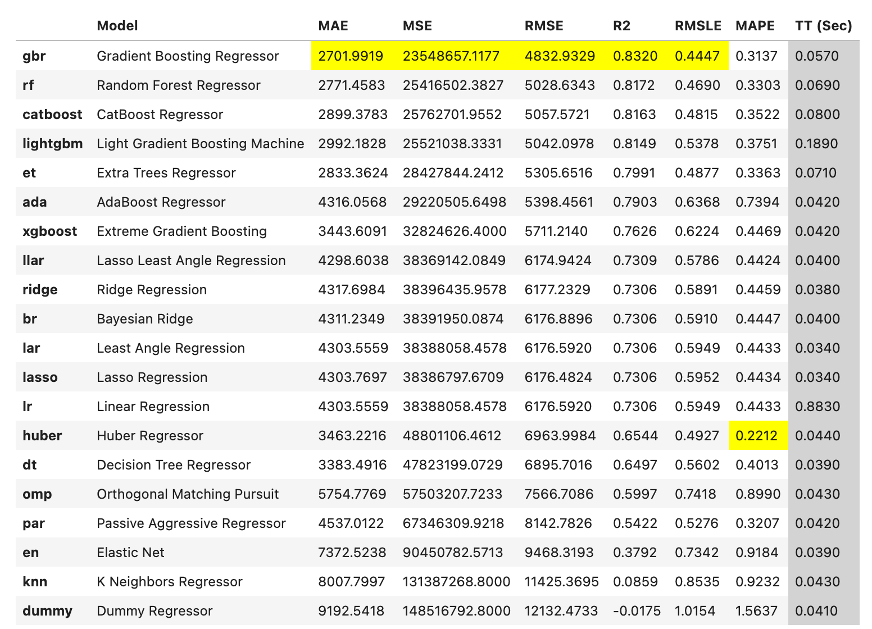This screenshot has width=872, height=629.
Task: Click the TT (Sec) column header
Action: coord(823,26)
